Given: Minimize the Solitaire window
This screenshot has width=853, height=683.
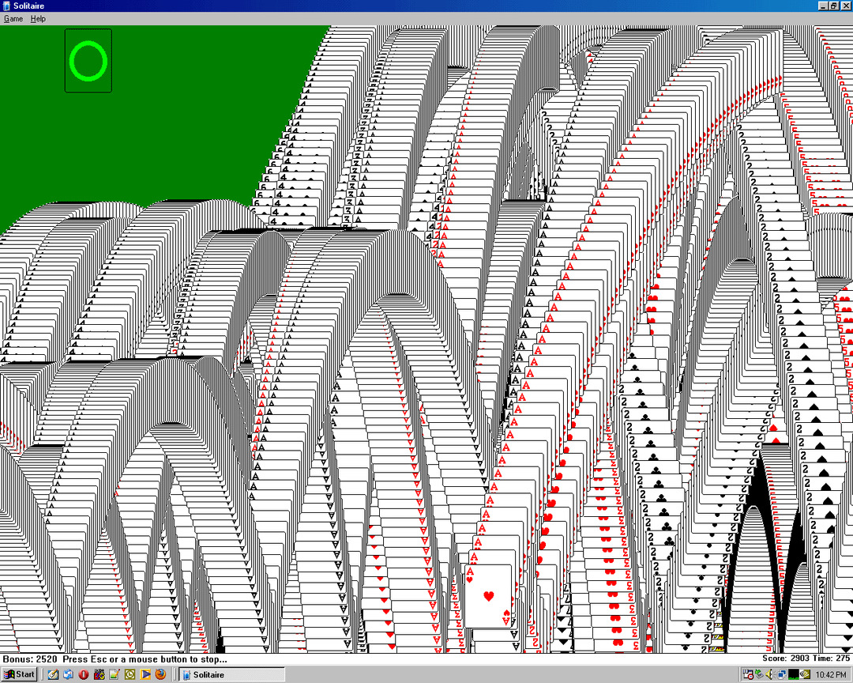Looking at the screenshot, I should 822,6.
